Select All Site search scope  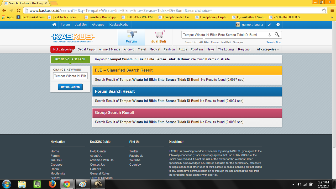pos(204,42)
